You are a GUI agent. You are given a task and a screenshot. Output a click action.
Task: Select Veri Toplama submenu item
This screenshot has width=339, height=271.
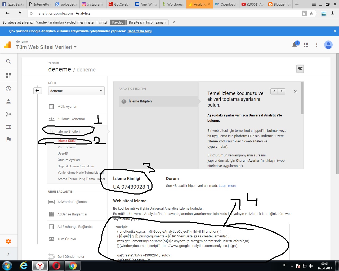pos(67,147)
